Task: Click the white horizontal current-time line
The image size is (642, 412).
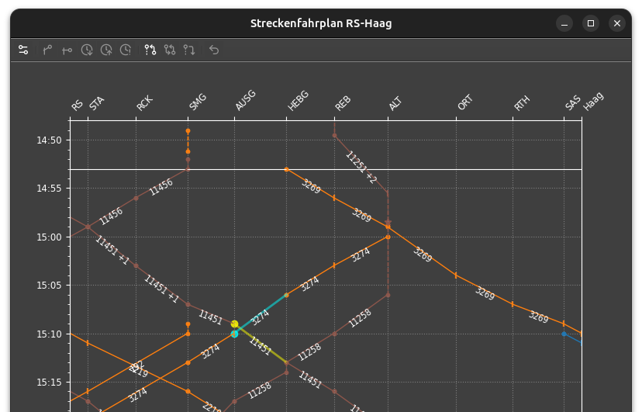Action: (x=326, y=169)
